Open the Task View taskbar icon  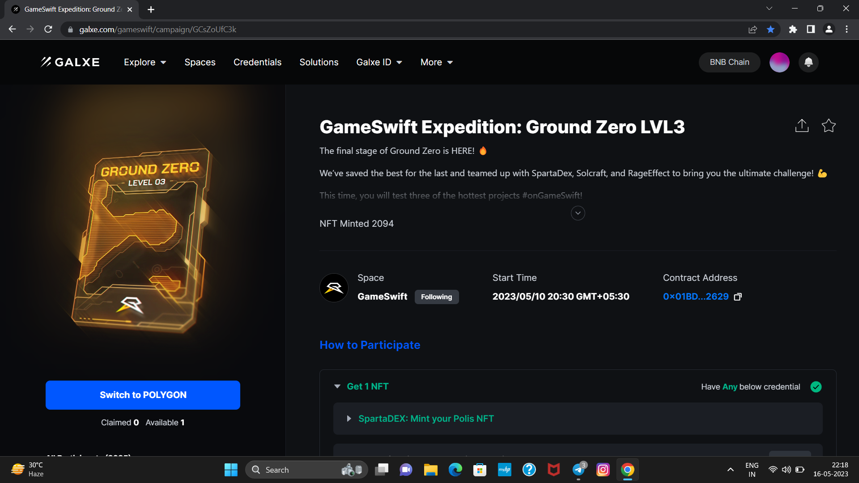pyautogui.click(x=382, y=470)
